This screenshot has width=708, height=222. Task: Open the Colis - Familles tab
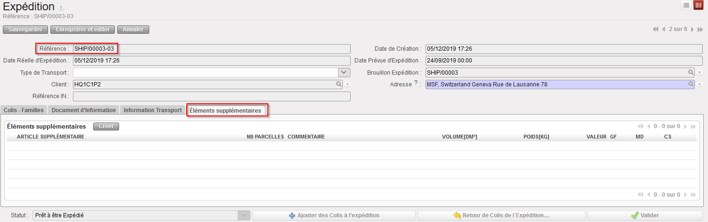[24, 110]
